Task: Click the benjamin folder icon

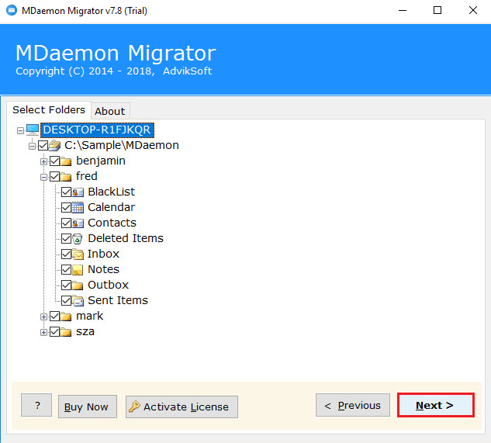Action: pyautogui.click(x=66, y=161)
